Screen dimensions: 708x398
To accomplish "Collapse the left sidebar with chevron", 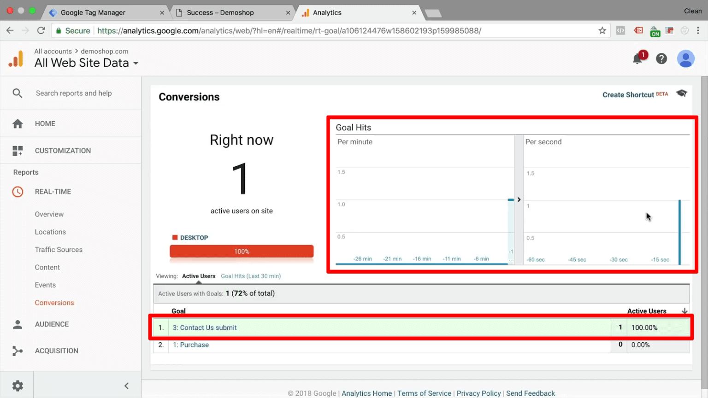I will click(x=126, y=386).
